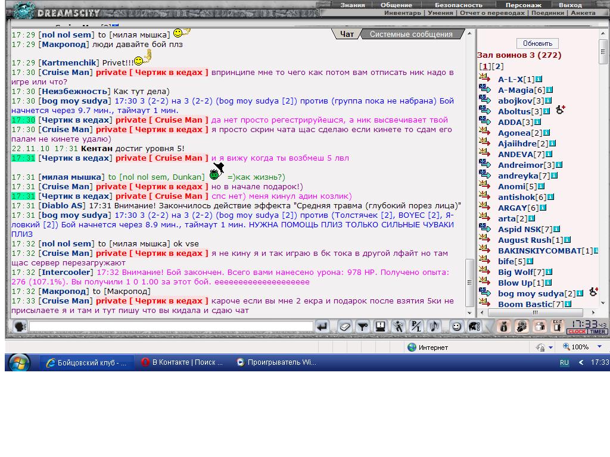Open the Безопасность menu
This screenshot has height=457, width=610.
click(x=459, y=5)
